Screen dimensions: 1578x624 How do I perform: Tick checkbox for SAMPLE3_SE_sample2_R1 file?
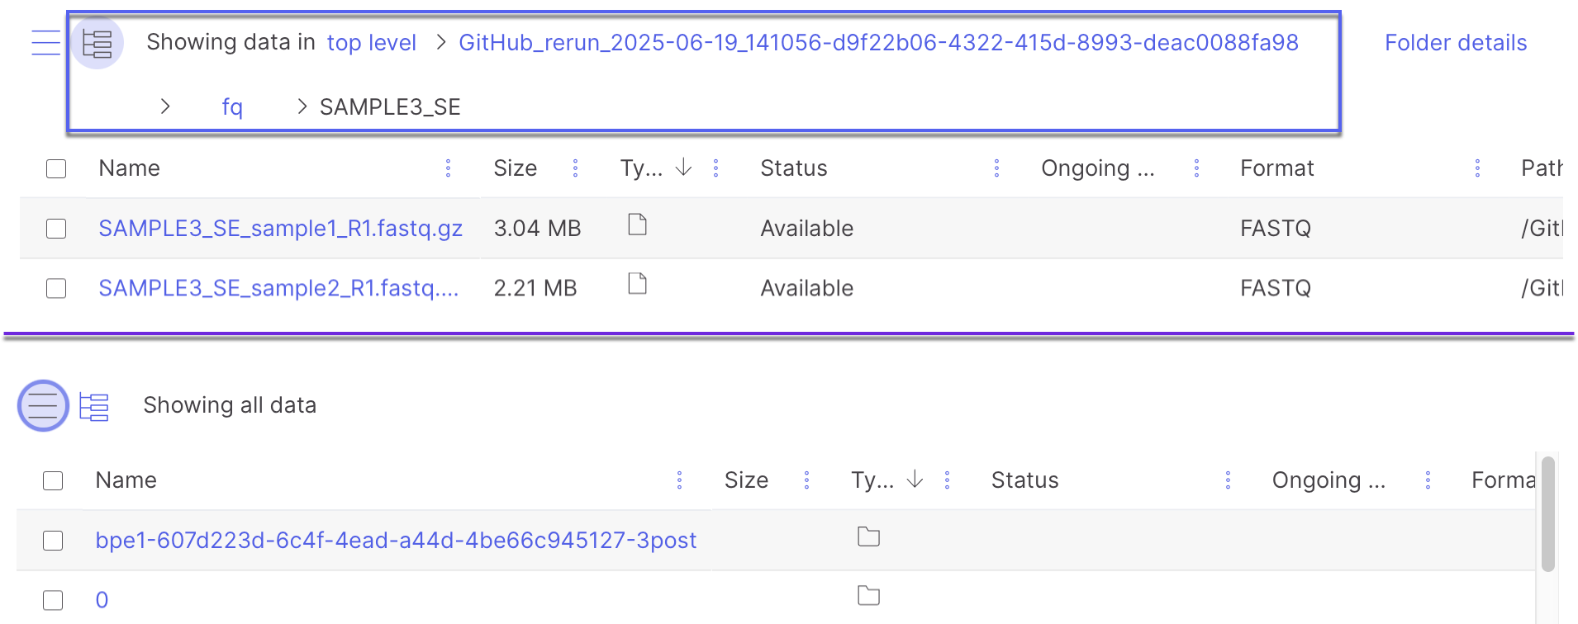(56, 289)
